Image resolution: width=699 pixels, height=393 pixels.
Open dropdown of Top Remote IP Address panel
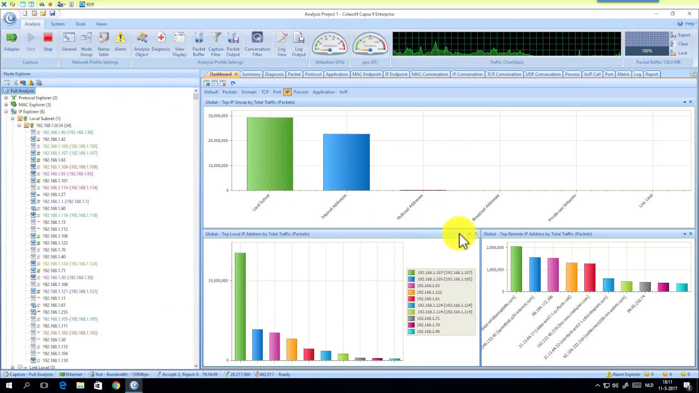(684, 234)
